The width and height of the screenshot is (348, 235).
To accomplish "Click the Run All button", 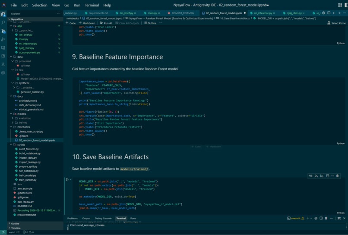I will [x=106, y=23].
